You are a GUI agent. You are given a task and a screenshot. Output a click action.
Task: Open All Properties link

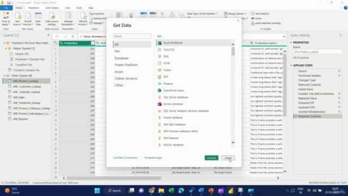coord(301,58)
